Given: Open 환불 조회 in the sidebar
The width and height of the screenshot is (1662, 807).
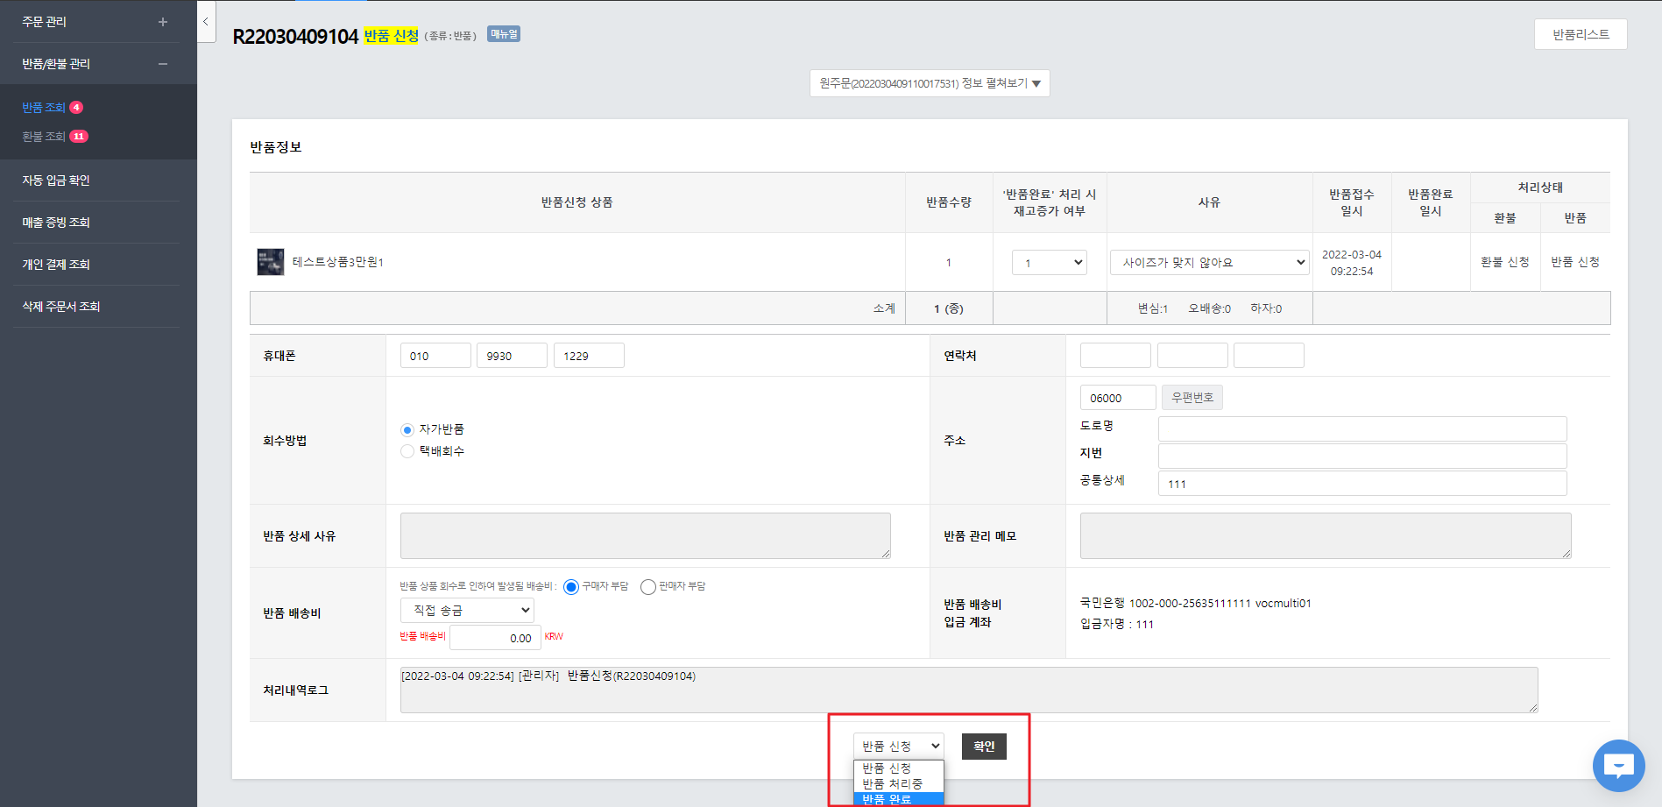Looking at the screenshot, I should [x=44, y=137].
